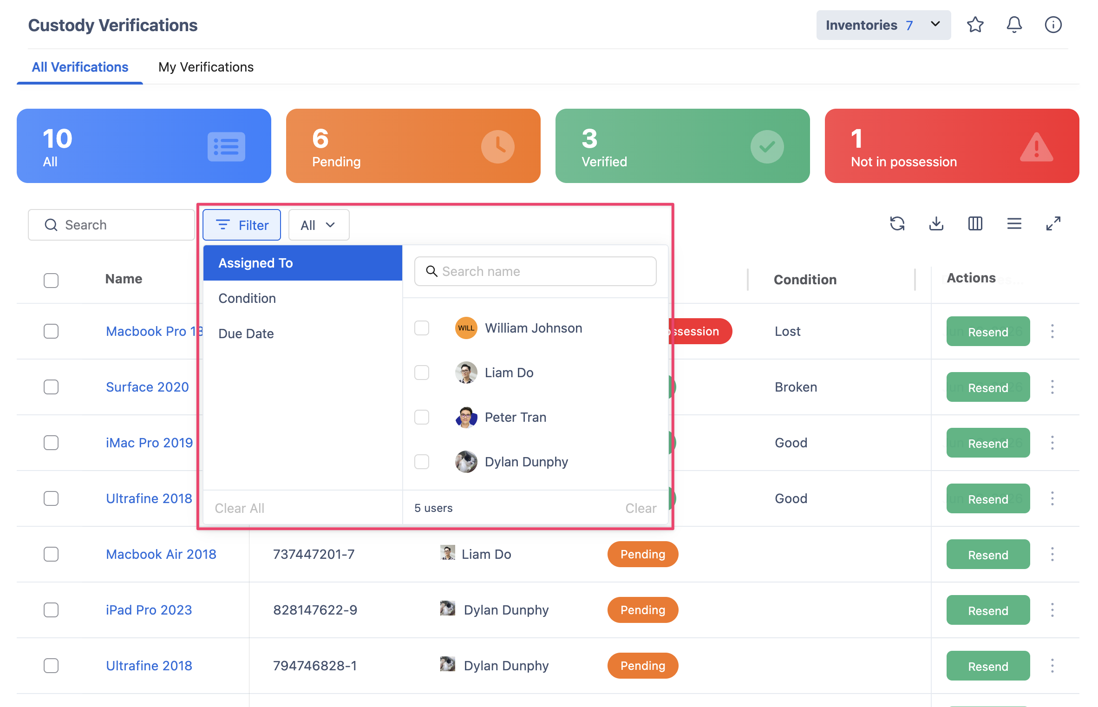Download the verifications list

[x=936, y=224]
